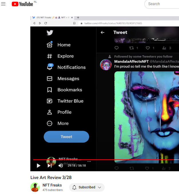179x194 pixels.
Task: Click the 29:18 / 56:18 time display
Action: 77,165
